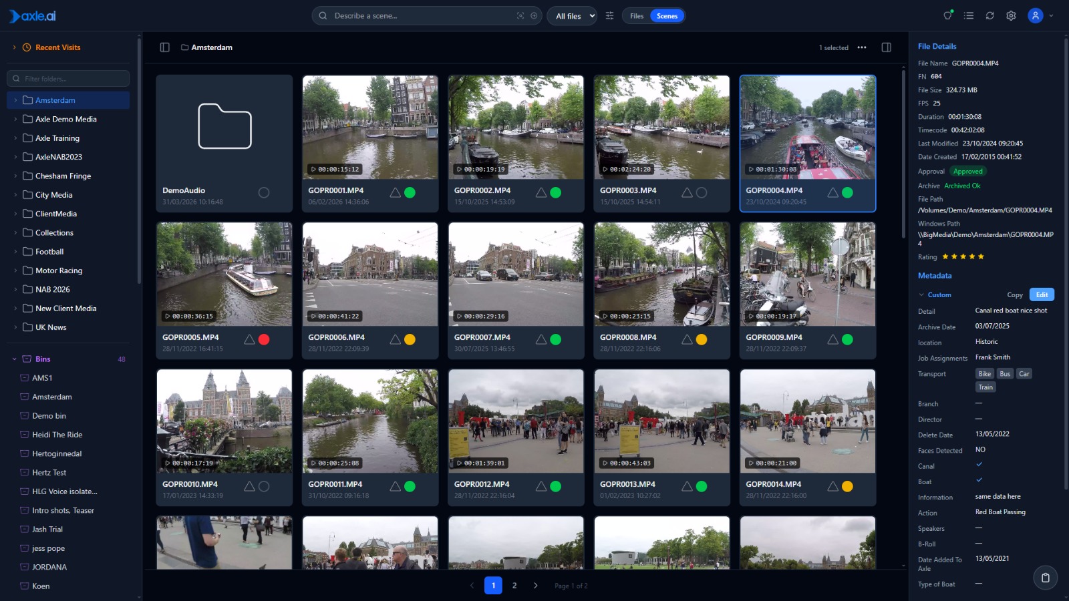1069x601 pixels.
Task: Click the Amsterdam breadcrumb
Action: coord(212,47)
